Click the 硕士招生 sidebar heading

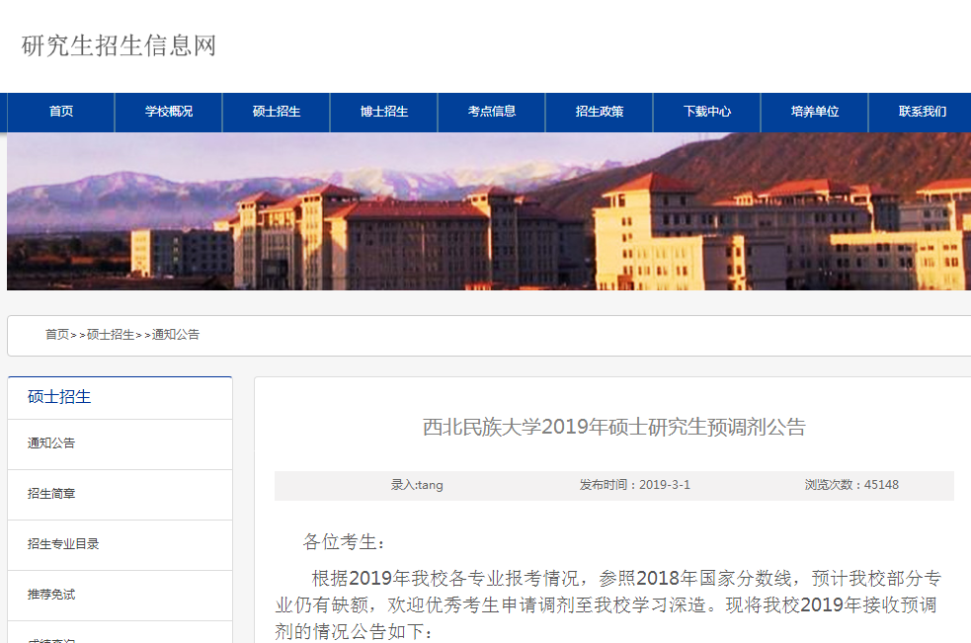59,397
